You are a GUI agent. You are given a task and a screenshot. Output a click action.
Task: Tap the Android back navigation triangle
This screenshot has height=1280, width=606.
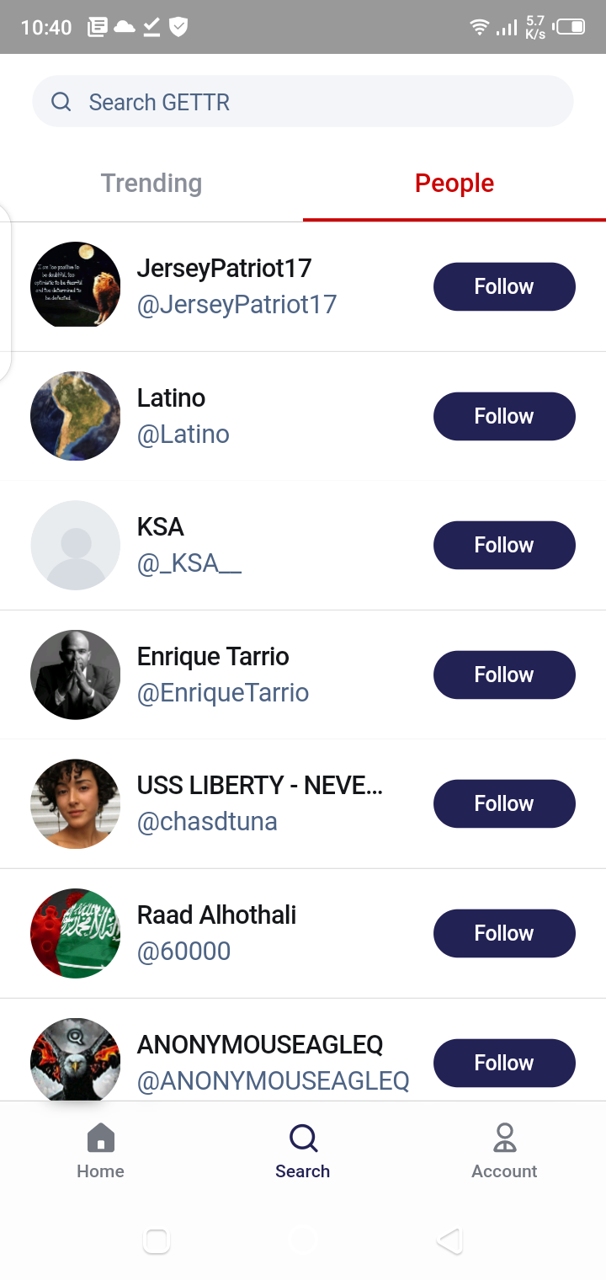[450, 1240]
